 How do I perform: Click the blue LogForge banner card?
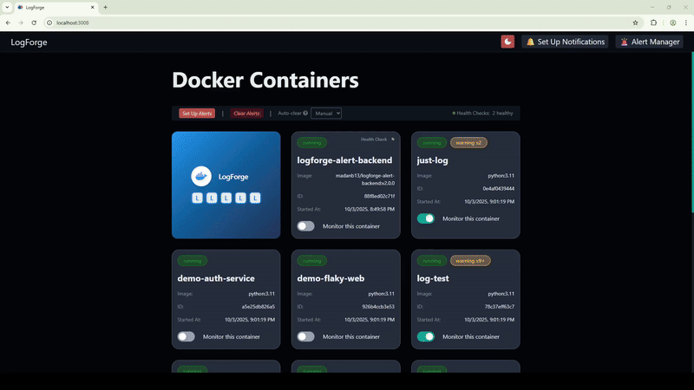[x=226, y=185]
